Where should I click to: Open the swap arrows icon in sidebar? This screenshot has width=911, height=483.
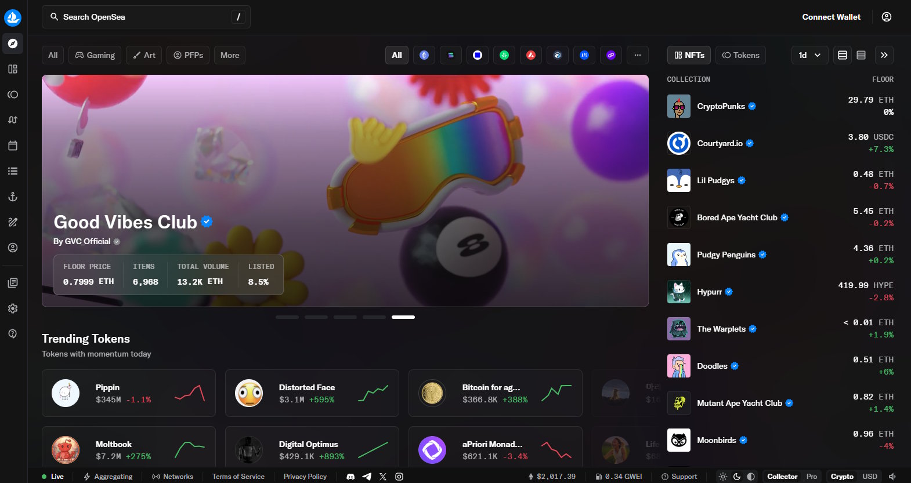pyautogui.click(x=13, y=120)
